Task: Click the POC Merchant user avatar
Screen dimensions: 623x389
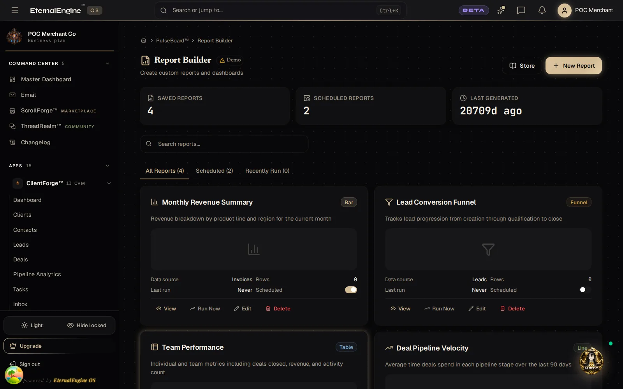Action: pyautogui.click(x=564, y=10)
